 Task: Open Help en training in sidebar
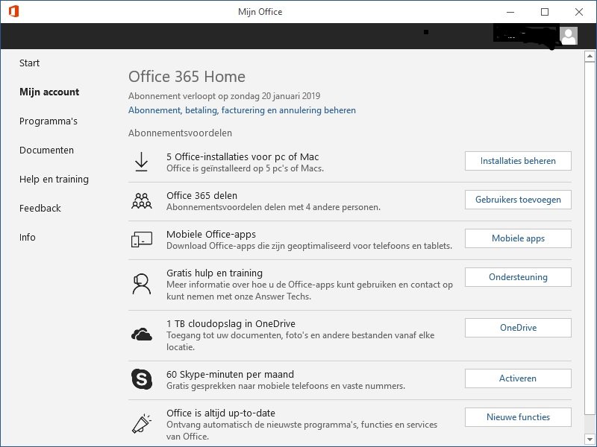(x=54, y=180)
